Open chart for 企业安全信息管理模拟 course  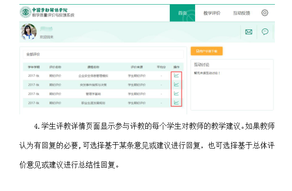click(176, 76)
